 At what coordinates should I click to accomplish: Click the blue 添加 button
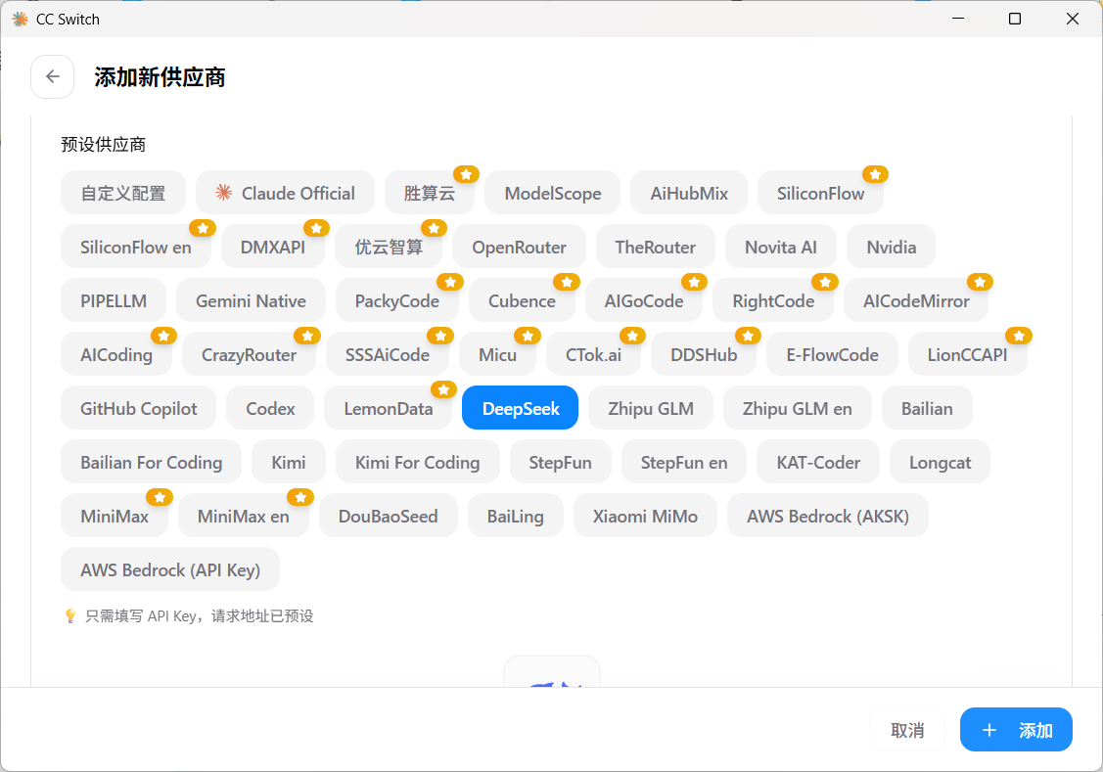tap(1016, 730)
